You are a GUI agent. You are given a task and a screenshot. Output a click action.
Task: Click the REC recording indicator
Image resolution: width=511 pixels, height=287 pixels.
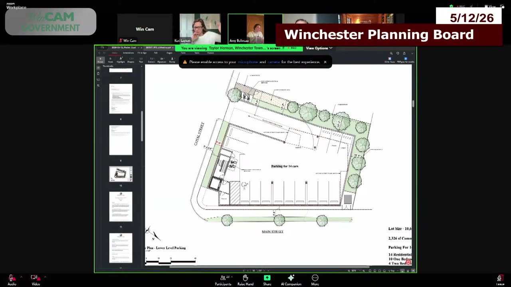pos(461,6)
